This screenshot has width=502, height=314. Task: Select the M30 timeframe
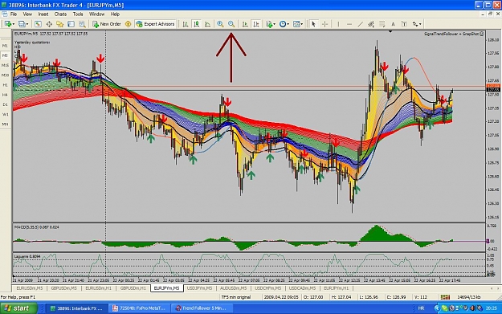point(5,75)
